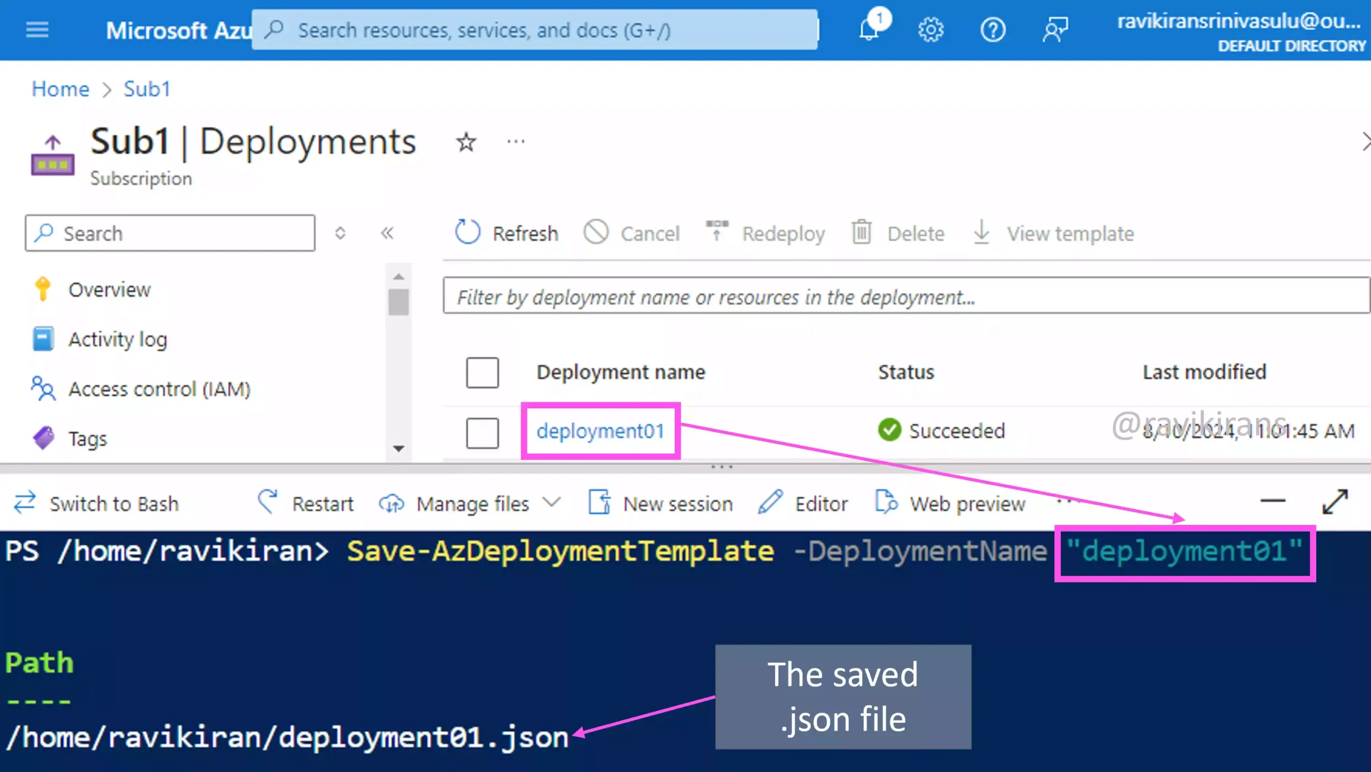Click the Delete deployment button
Screen dimensions: 1371x772
click(898, 233)
